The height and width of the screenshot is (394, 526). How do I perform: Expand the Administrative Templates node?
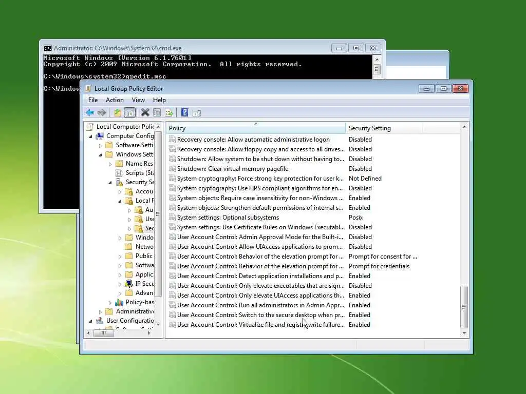[x=100, y=312]
